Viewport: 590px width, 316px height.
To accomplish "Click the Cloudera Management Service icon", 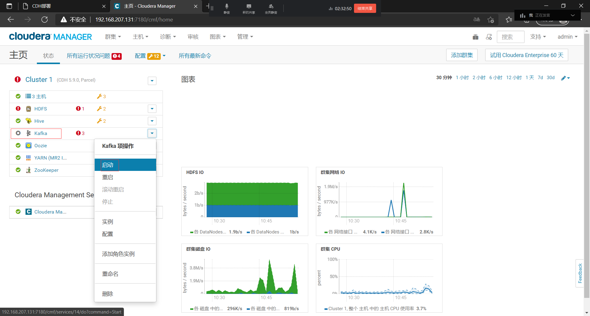I will pyautogui.click(x=29, y=212).
